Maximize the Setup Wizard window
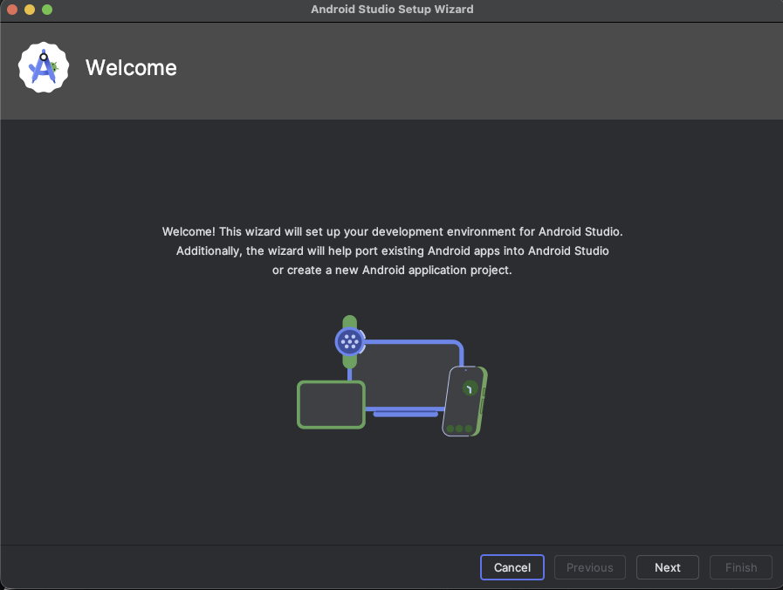783x590 pixels. click(47, 10)
